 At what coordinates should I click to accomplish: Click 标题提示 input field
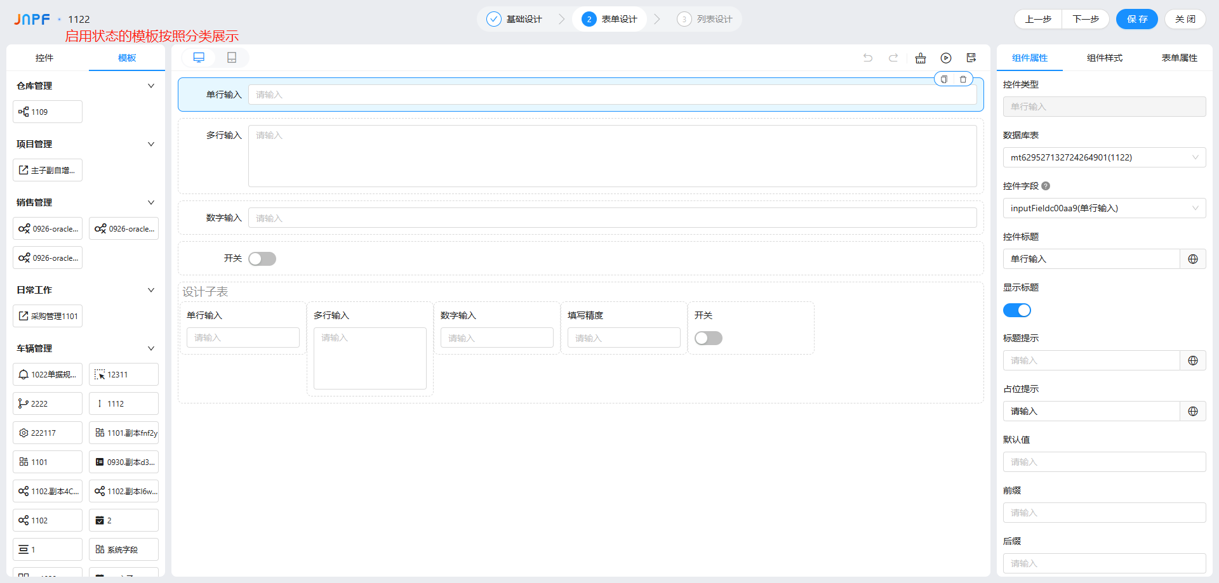pos(1091,360)
